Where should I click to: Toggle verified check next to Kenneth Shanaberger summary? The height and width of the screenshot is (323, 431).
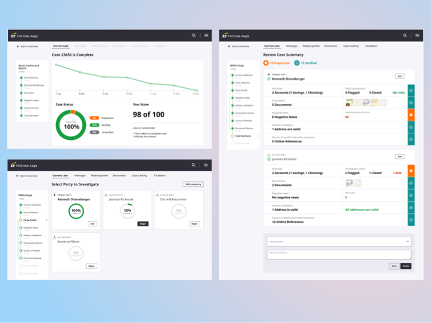269,79
